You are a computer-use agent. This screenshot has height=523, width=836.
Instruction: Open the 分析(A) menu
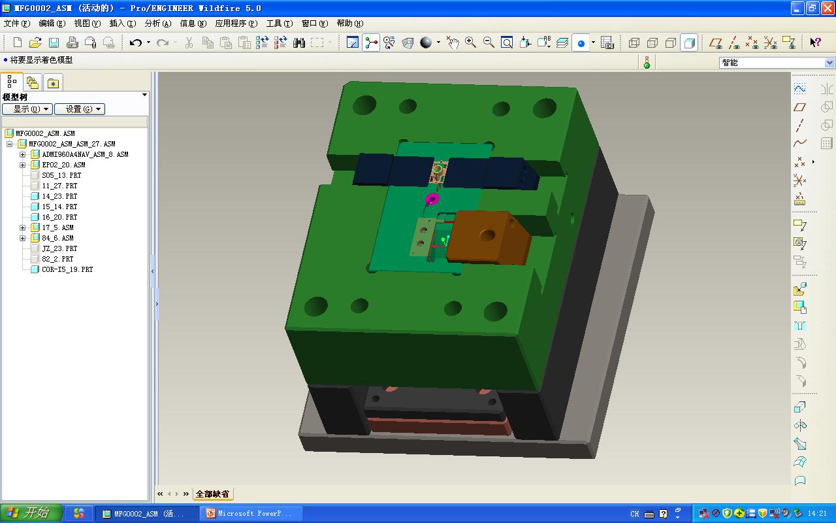[x=157, y=24]
